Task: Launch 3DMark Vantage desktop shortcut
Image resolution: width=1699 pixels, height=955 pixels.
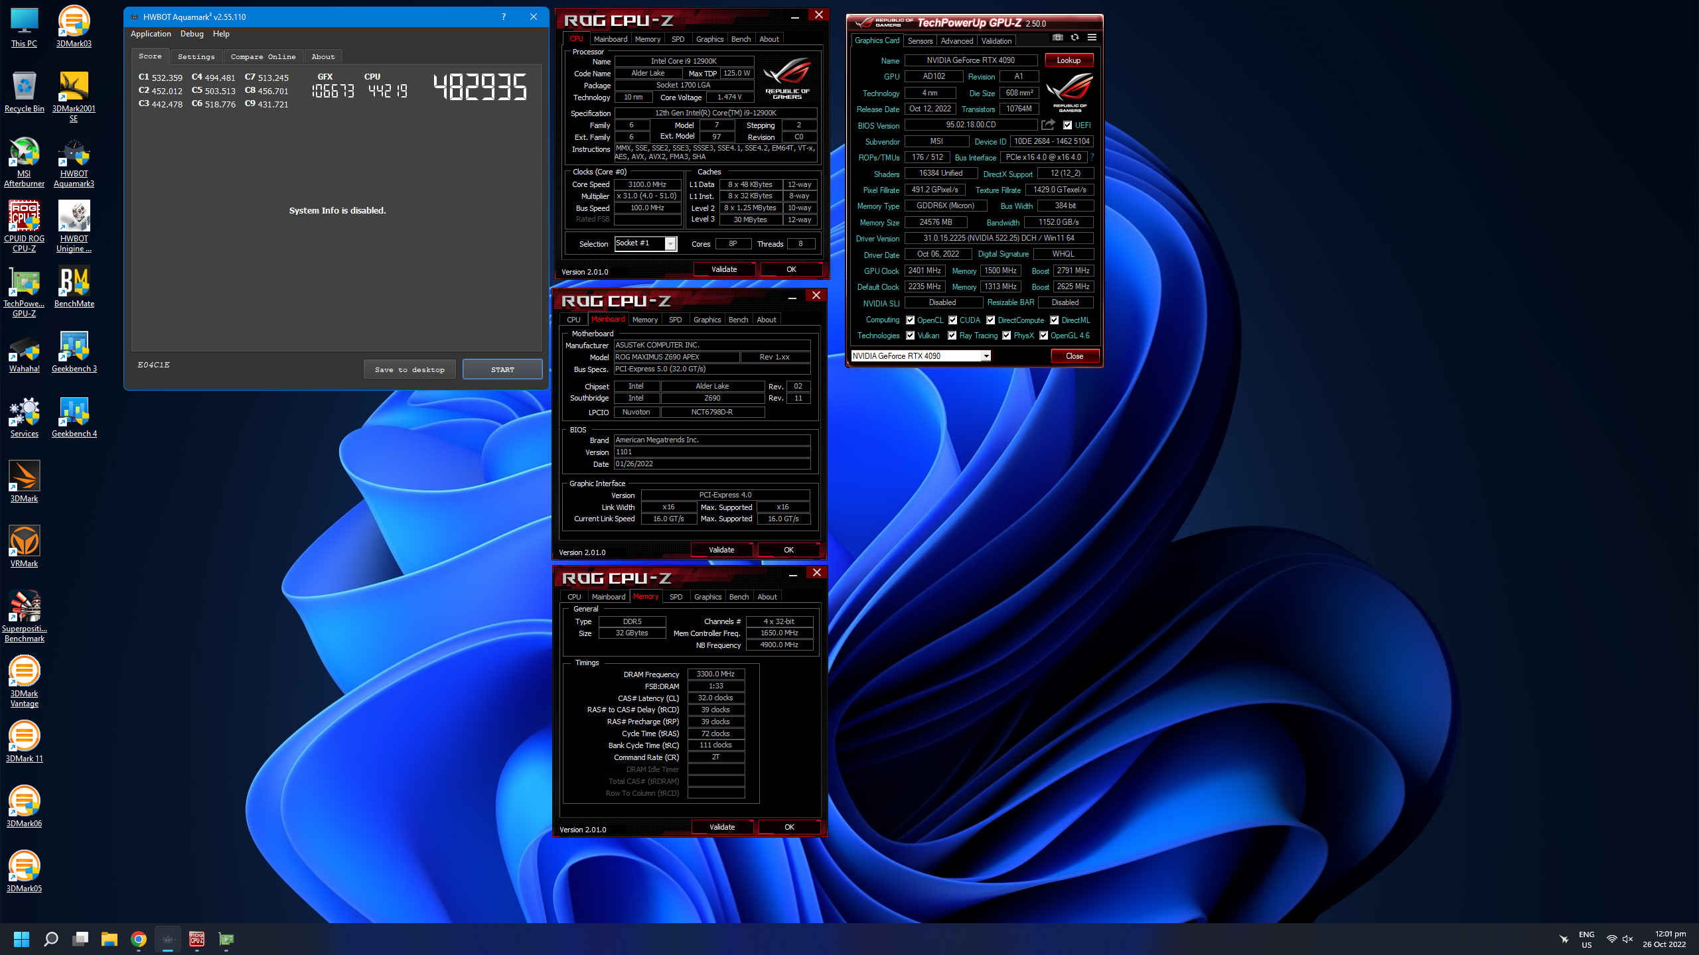Action: [x=24, y=682]
